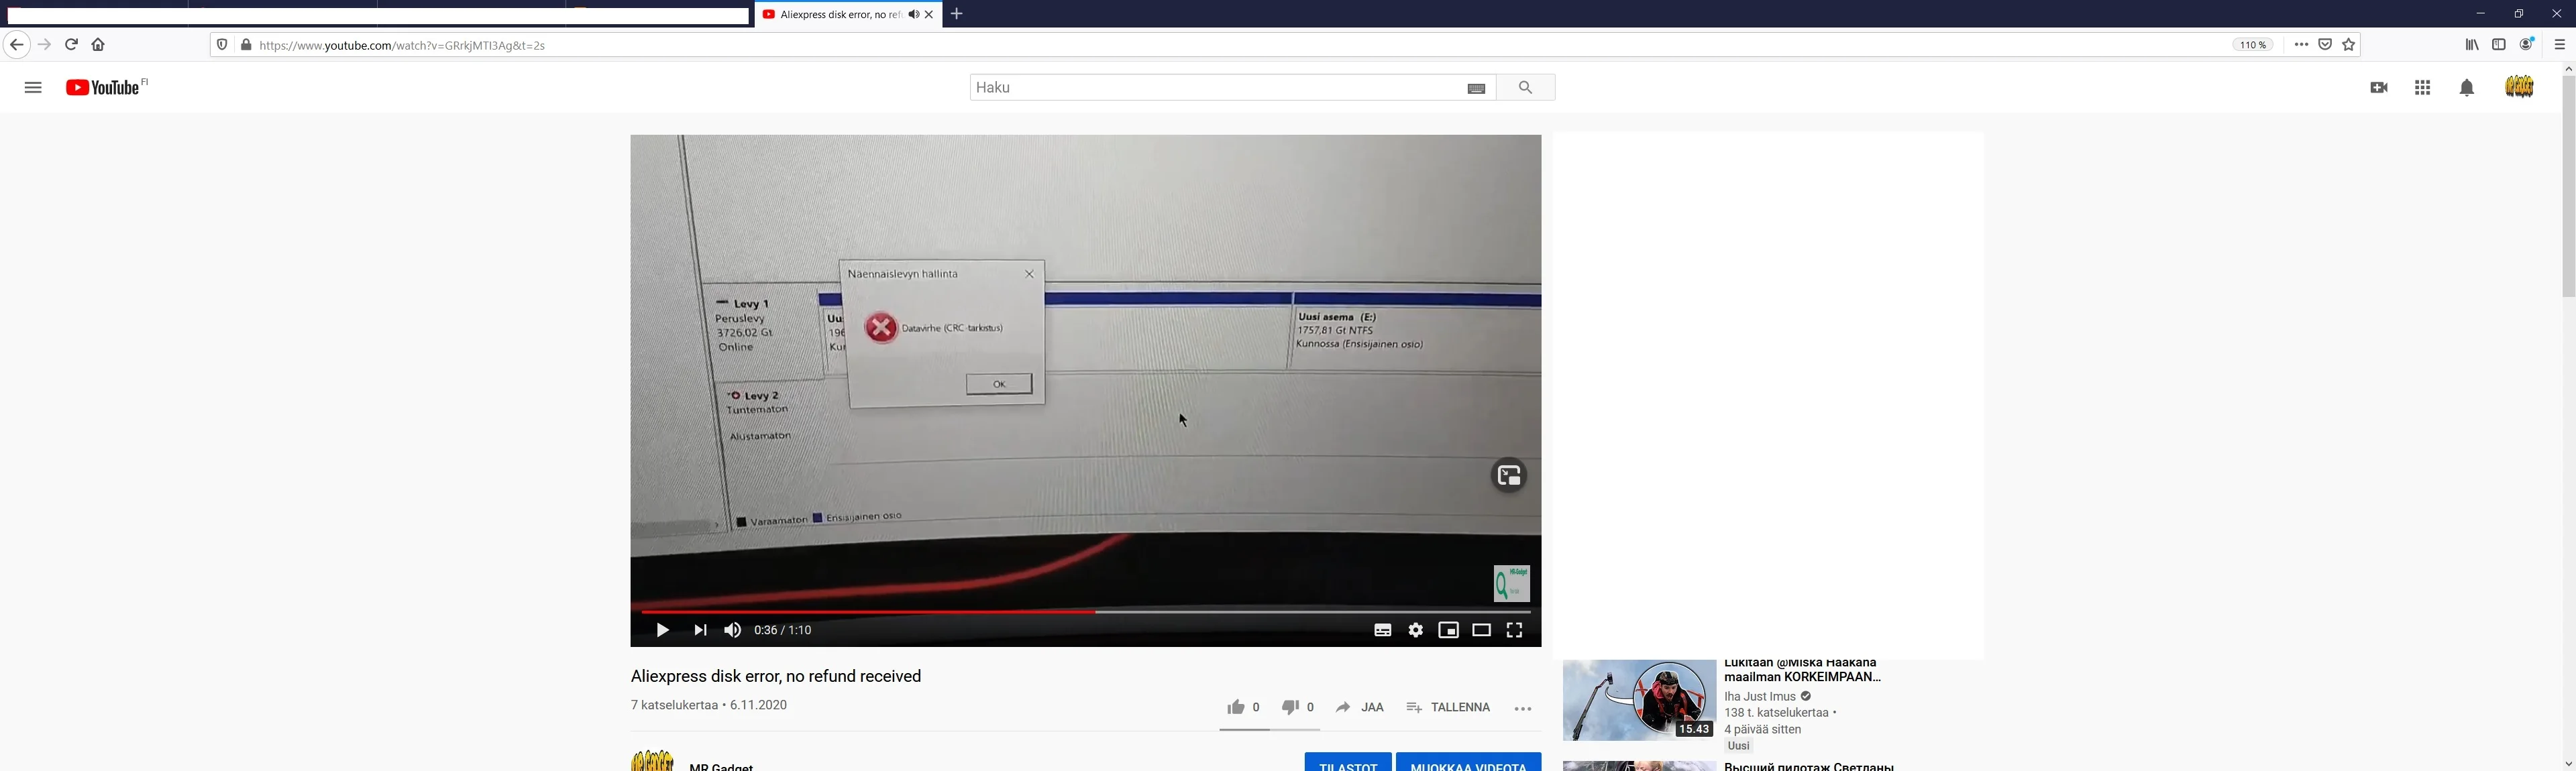The width and height of the screenshot is (2576, 771).
Task: Open the on-screen keyboard in search box
Action: 1476,89
